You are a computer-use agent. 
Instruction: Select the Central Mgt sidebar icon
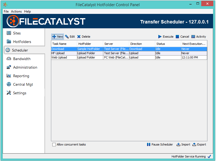pyautogui.click(x=8, y=84)
